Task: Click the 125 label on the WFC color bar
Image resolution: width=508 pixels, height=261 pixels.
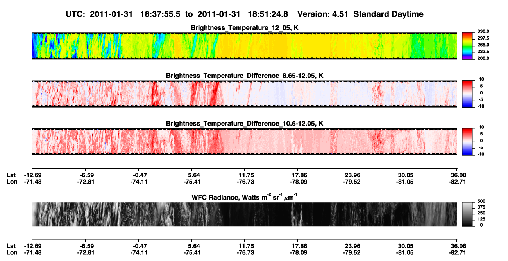Action: (481, 219)
